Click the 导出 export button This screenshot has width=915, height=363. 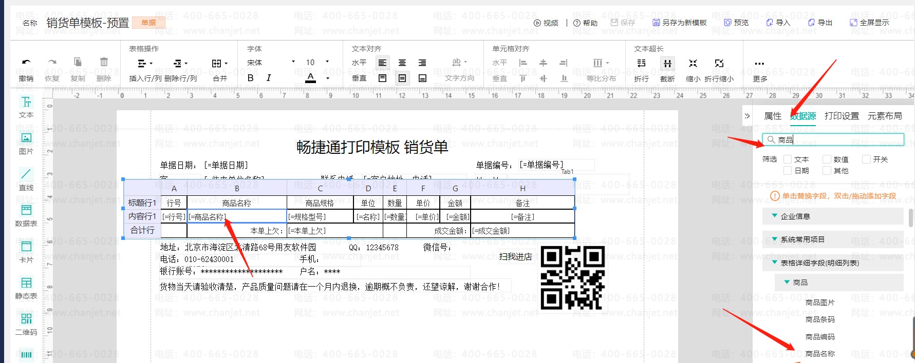tap(820, 23)
